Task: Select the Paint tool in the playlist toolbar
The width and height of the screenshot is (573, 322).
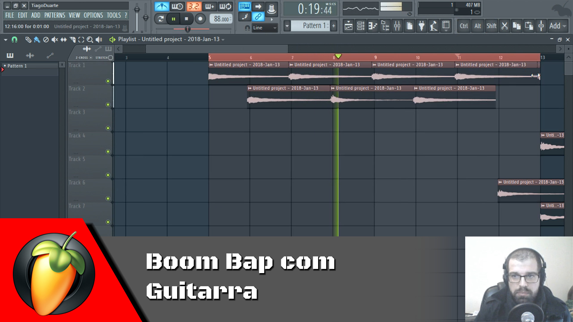Action: click(x=36, y=39)
